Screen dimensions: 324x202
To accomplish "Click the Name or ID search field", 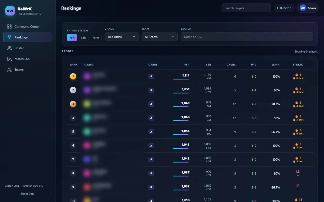I will (247, 37).
